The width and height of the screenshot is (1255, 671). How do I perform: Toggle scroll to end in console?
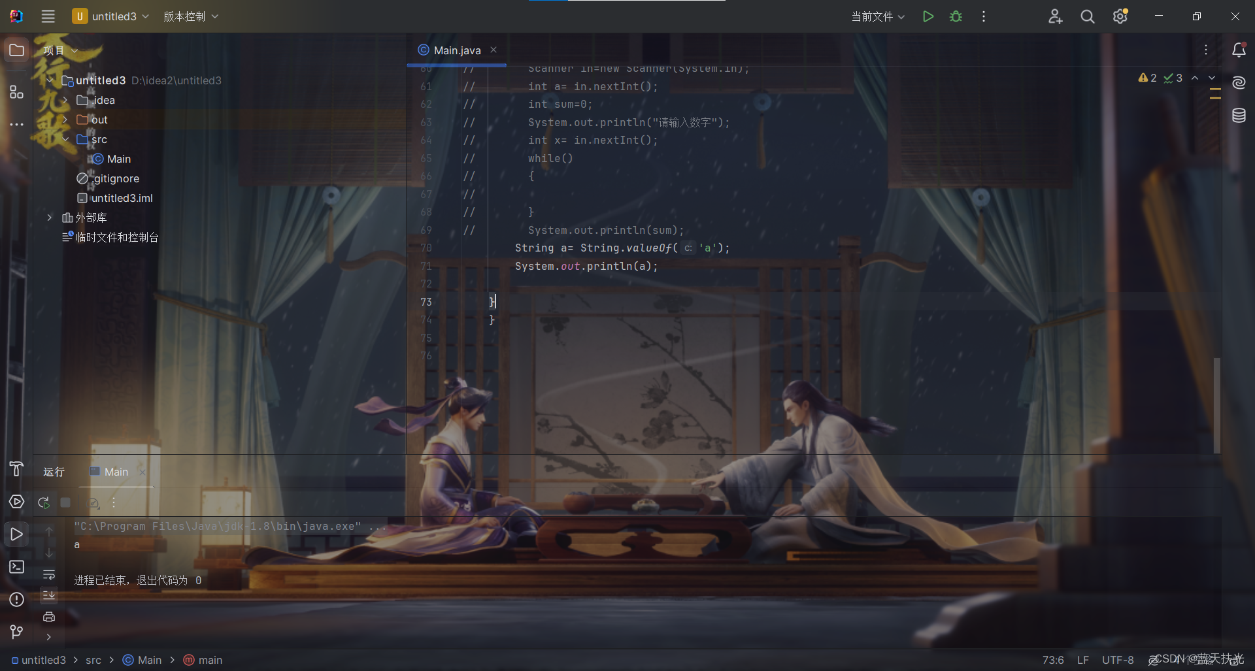click(49, 595)
